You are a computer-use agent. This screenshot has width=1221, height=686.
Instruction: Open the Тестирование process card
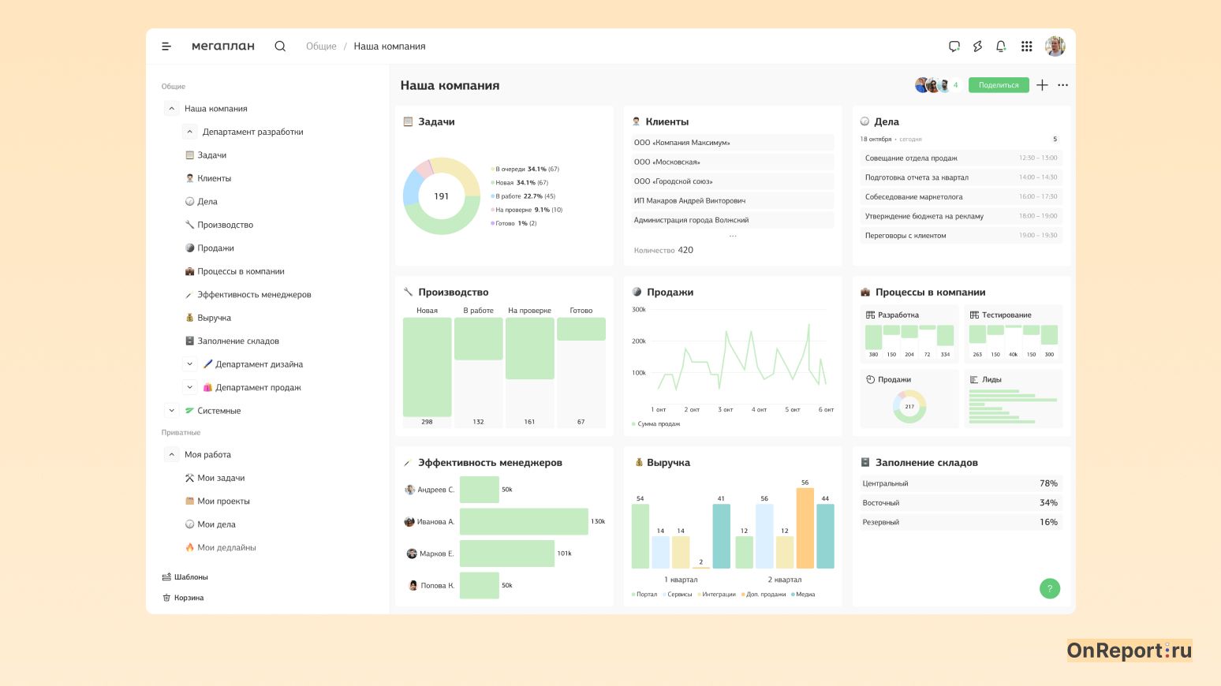1014,334
